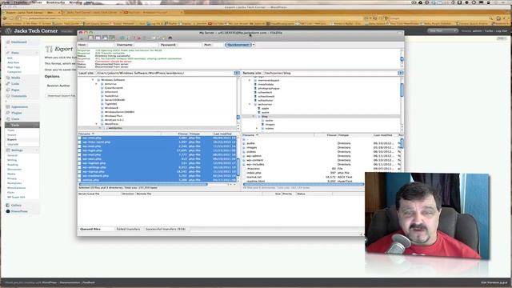Open Site Manager icon in FileZilla toolbar
512x288 pixels.
82,38
